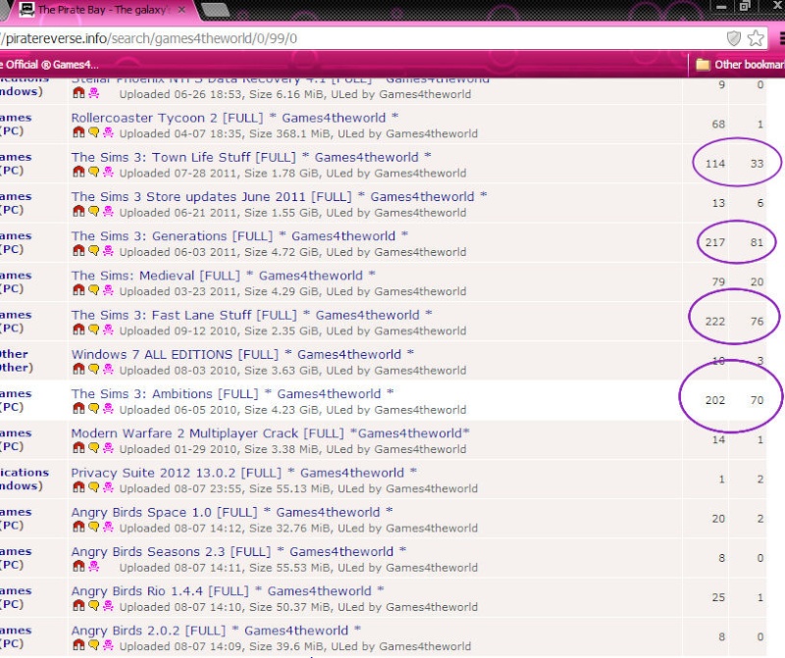Open Privacy Suite 2012 13.0.2 link
This screenshot has width=785, height=658.
tap(244, 473)
